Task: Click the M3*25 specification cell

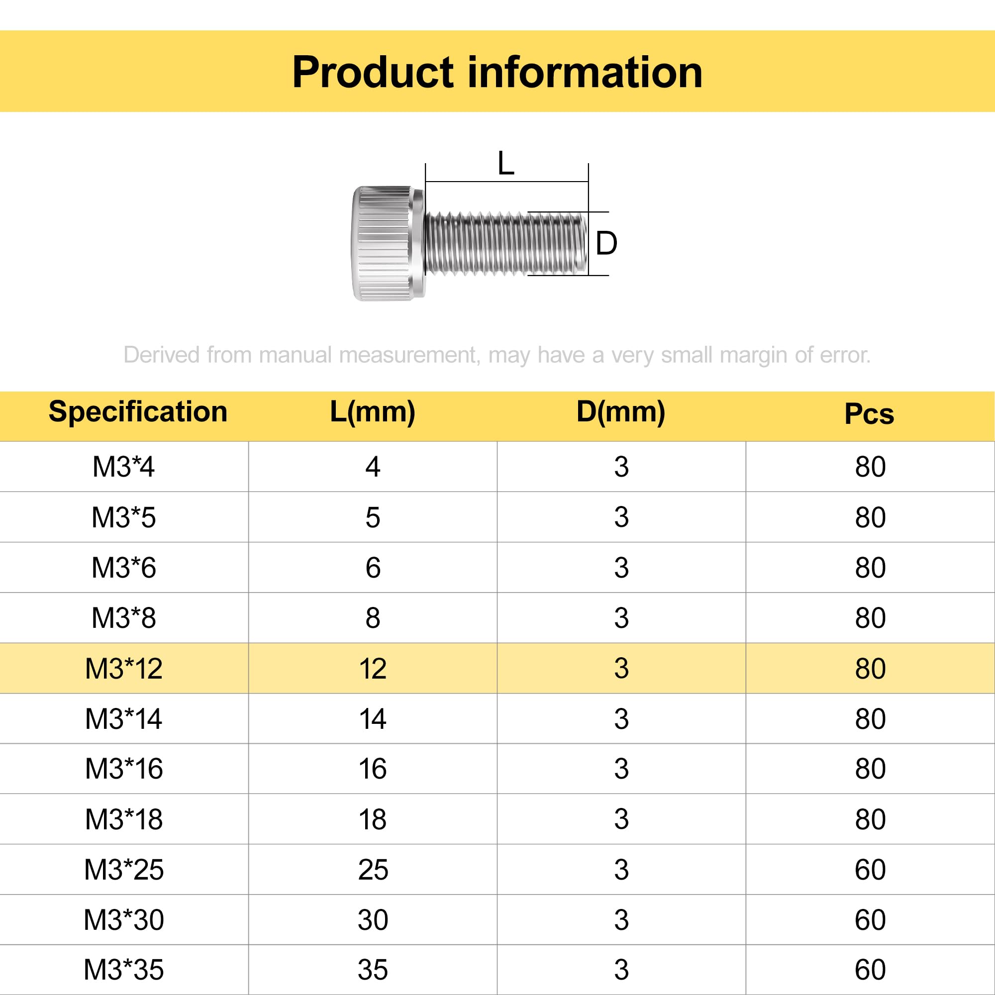Action: 124,869
